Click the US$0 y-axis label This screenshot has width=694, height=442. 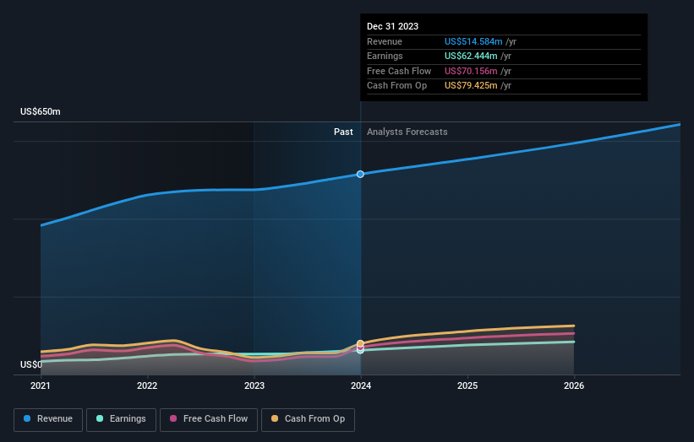coord(31,364)
